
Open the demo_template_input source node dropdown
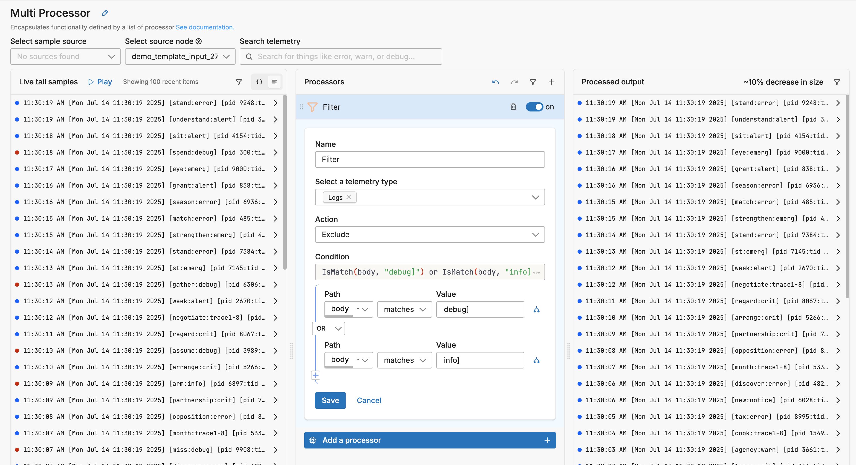tap(180, 57)
